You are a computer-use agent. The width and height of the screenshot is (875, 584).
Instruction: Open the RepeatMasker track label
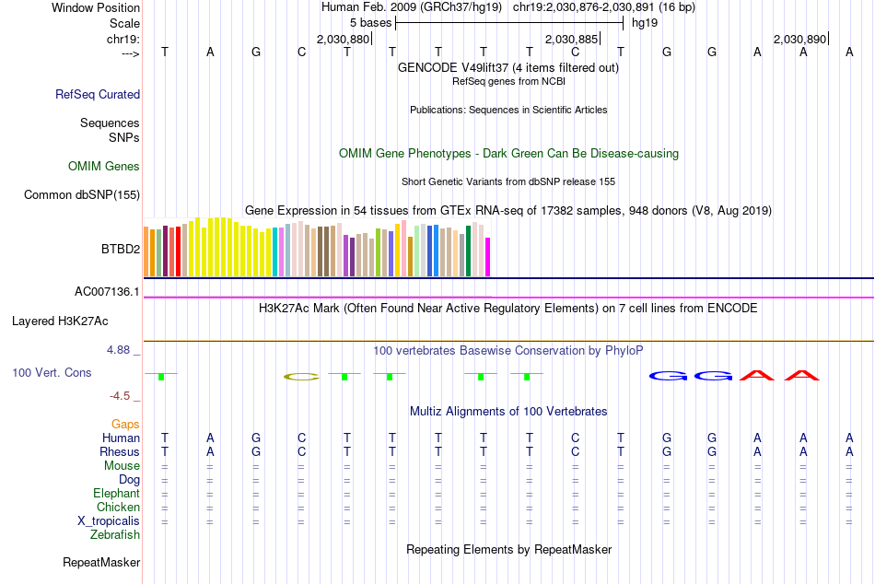click(x=101, y=562)
